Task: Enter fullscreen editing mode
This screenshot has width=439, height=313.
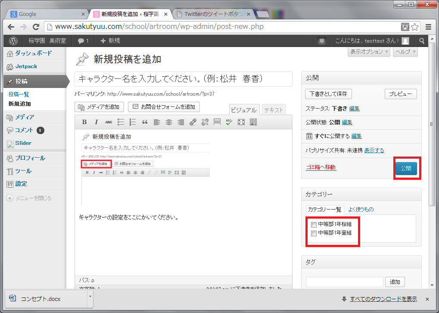Action: pos(241,122)
